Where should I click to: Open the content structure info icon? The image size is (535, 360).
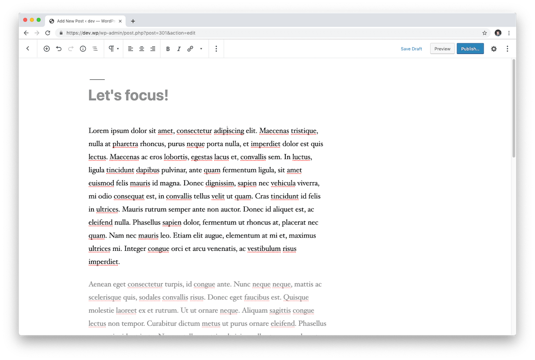pyautogui.click(x=82, y=49)
